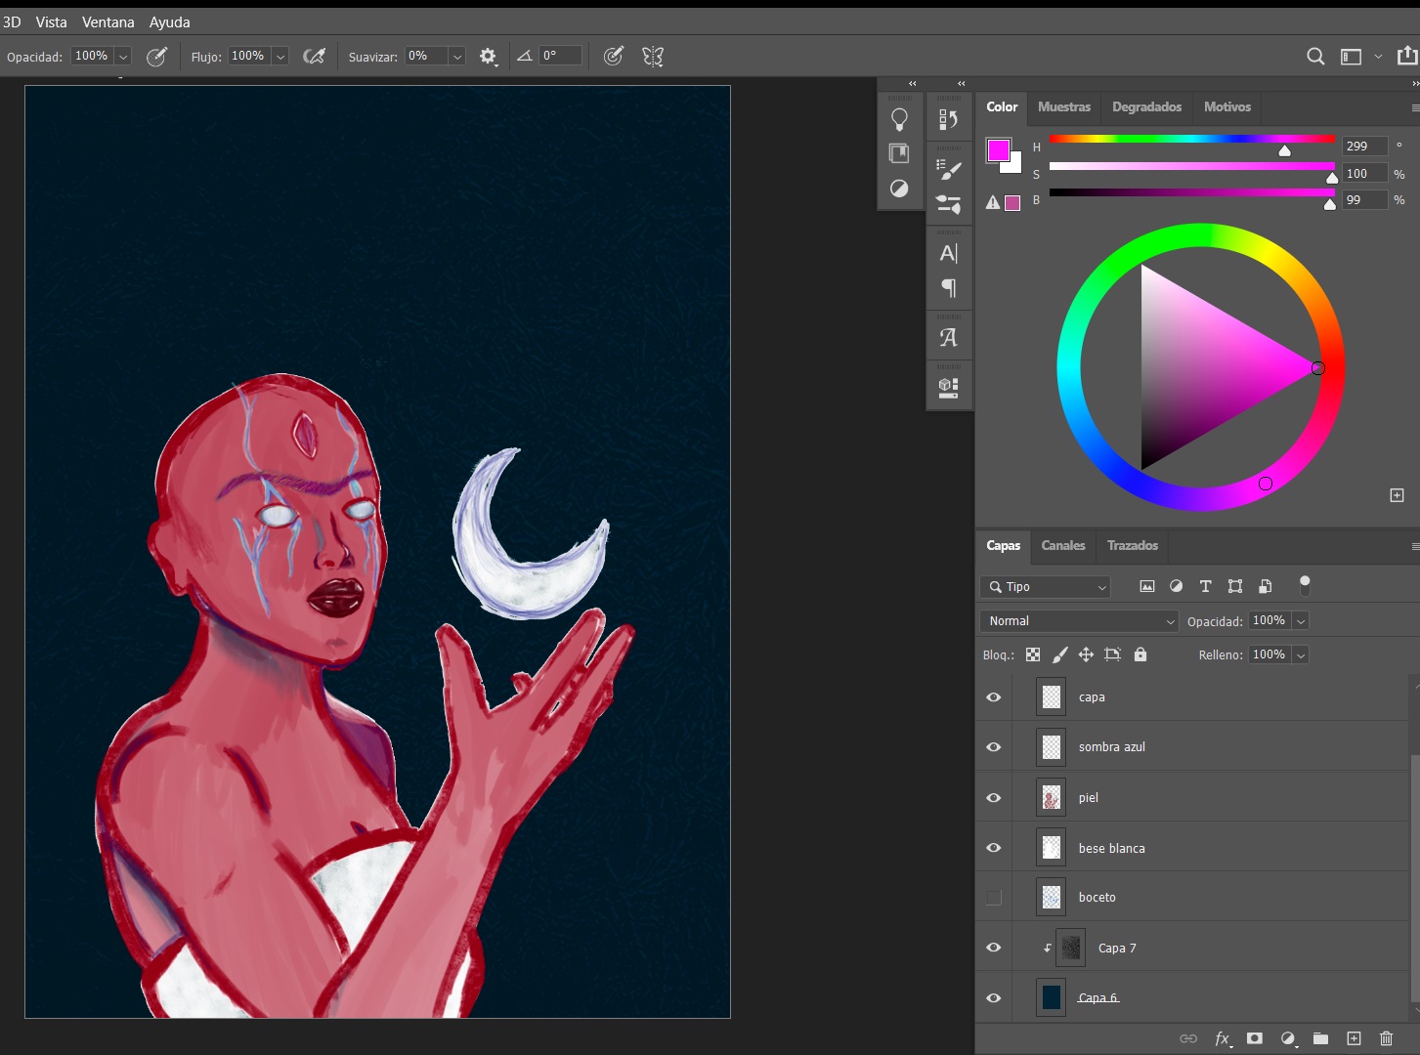The image size is (1420, 1055).
Task: Create new fill or adjustment layer
Action: point(1288,1038)
